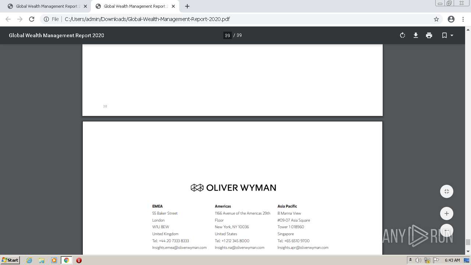The width and height of the screenshot is (471, 265).
Task: Open the volume control in tray
Action: (x=418, y=260)
